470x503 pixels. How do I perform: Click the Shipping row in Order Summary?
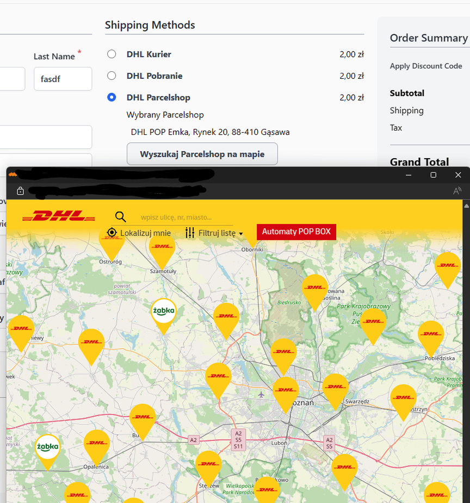[406, 111]
